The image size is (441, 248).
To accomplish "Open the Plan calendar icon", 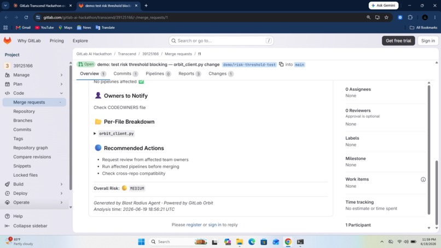I will [7, 84].
